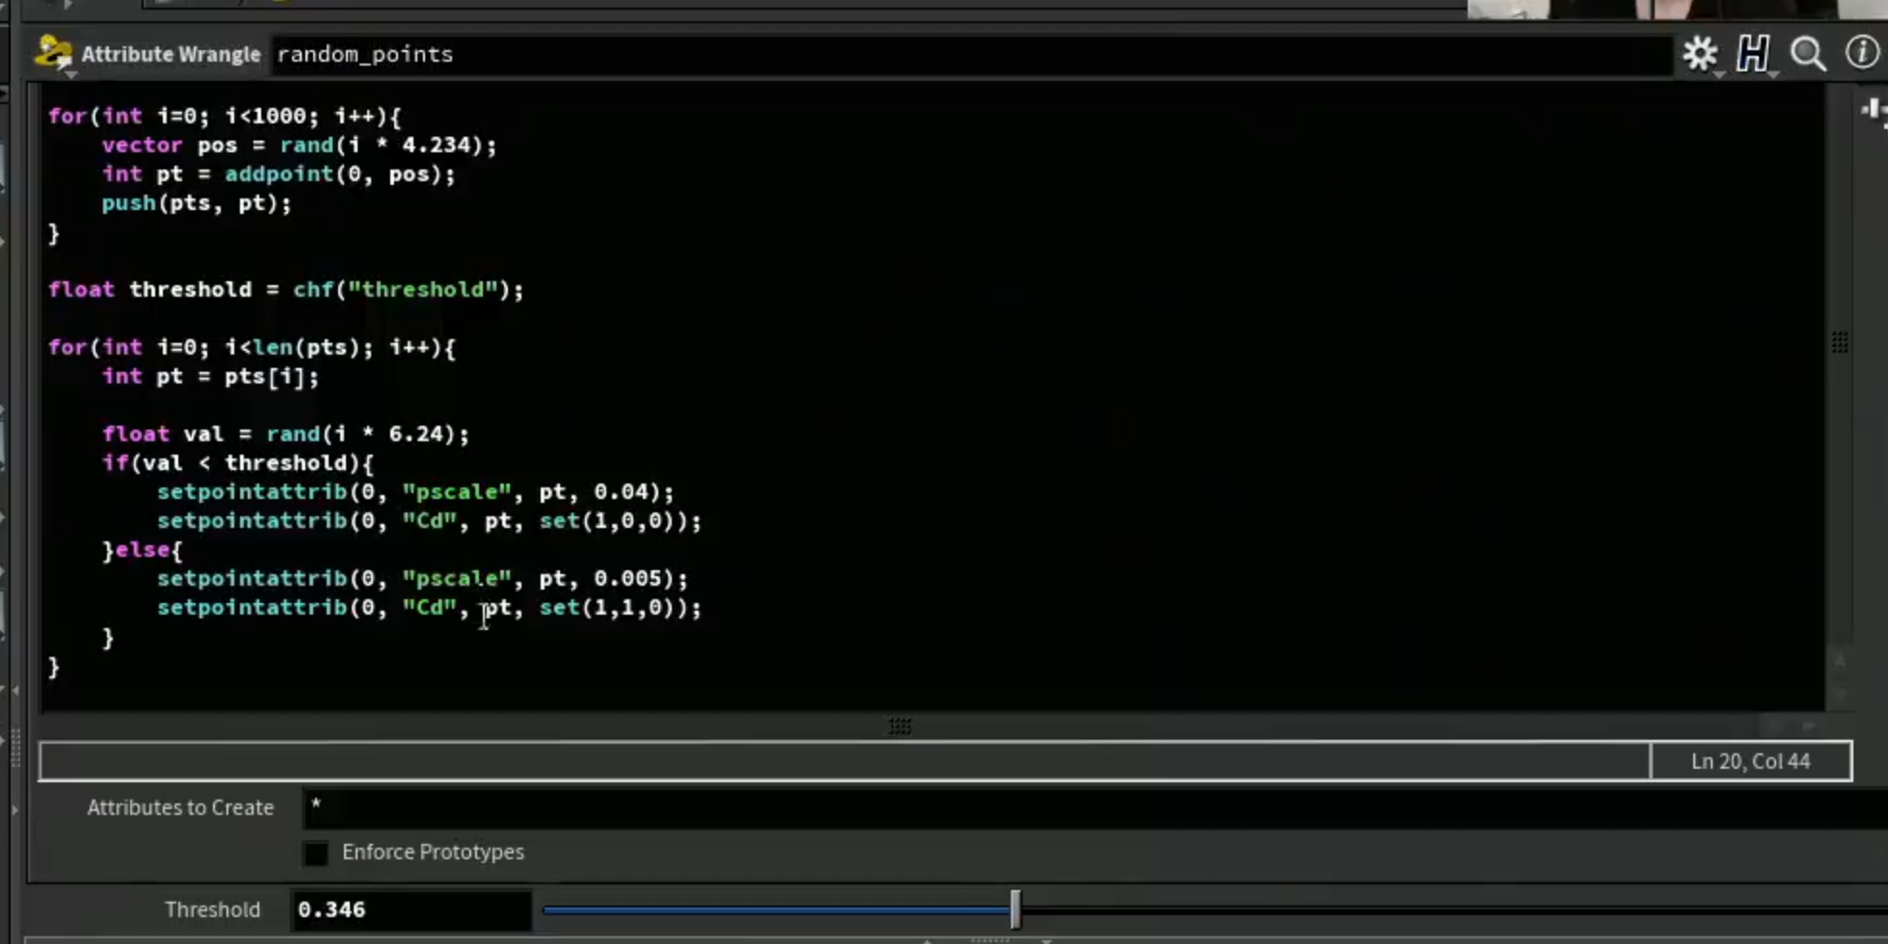Collapse the left-edge arrow beside the editor bottom

click(x=14, y=690)
